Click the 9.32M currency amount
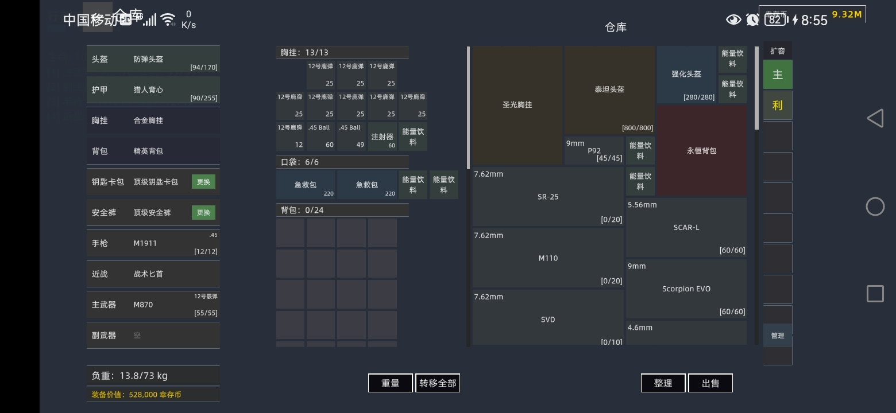Image resolution: width=896 pixels, height=413 pixels. pos(847,14)
